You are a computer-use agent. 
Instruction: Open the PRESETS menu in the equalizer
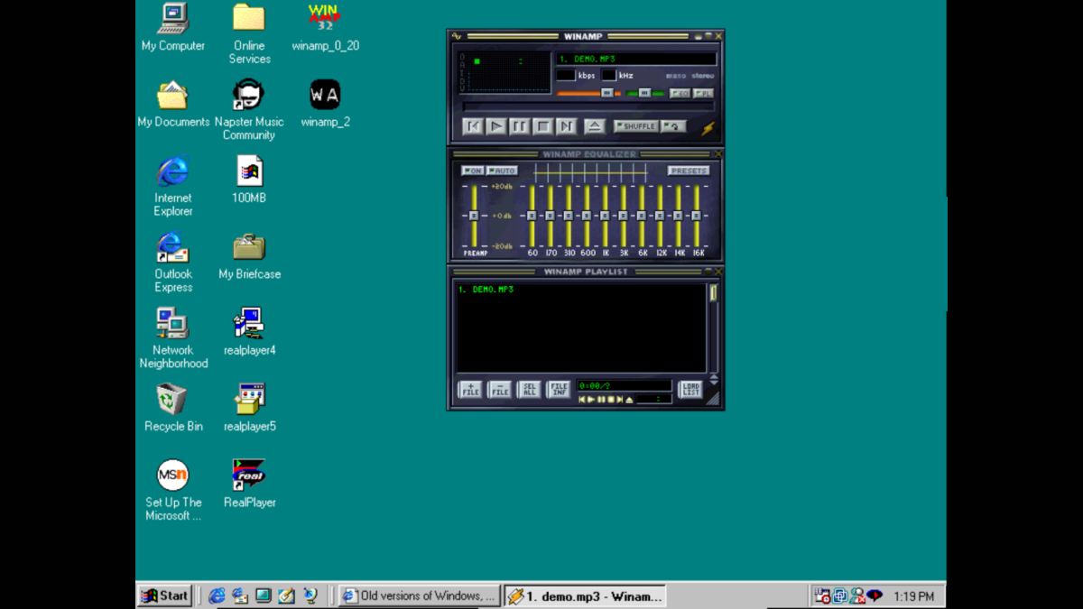(x=689, y=171)
